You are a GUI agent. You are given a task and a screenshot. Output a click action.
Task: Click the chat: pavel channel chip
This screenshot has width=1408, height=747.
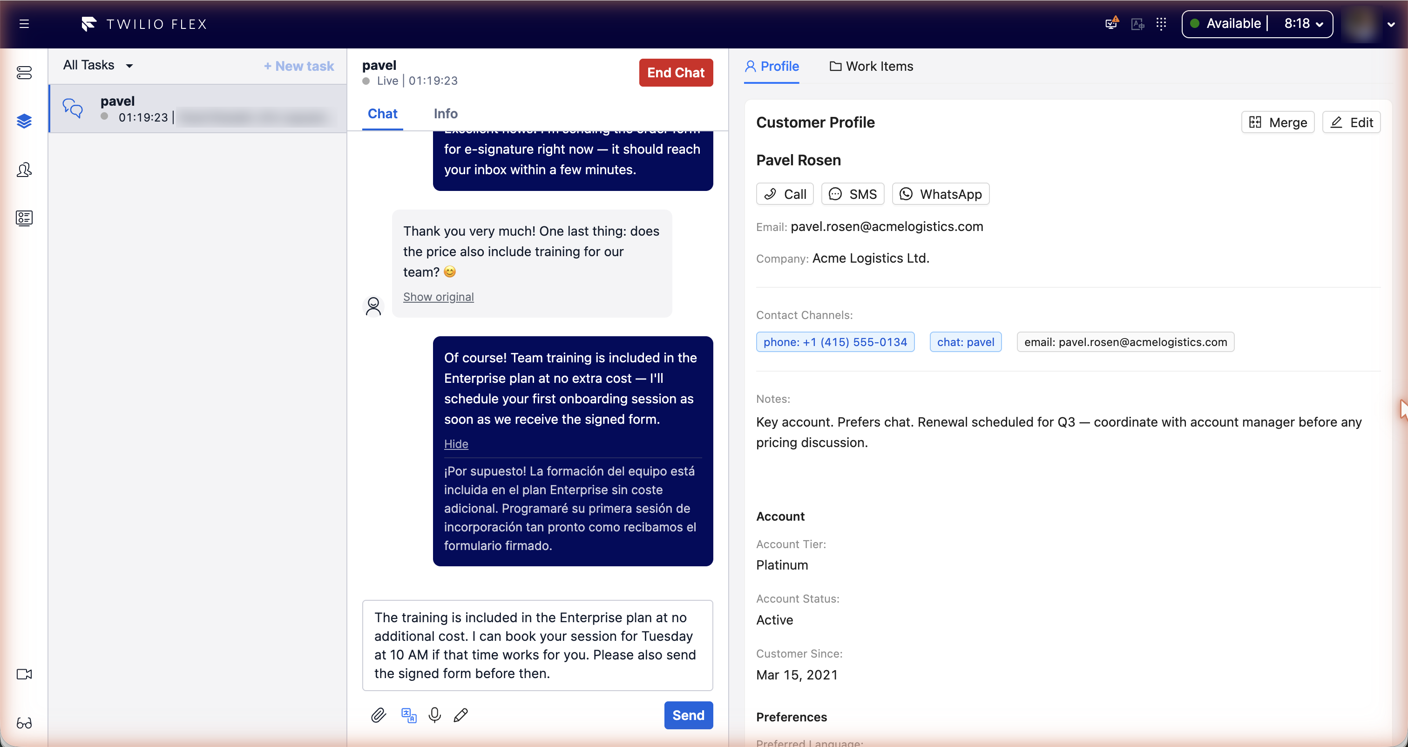click(x=965, y=342)
